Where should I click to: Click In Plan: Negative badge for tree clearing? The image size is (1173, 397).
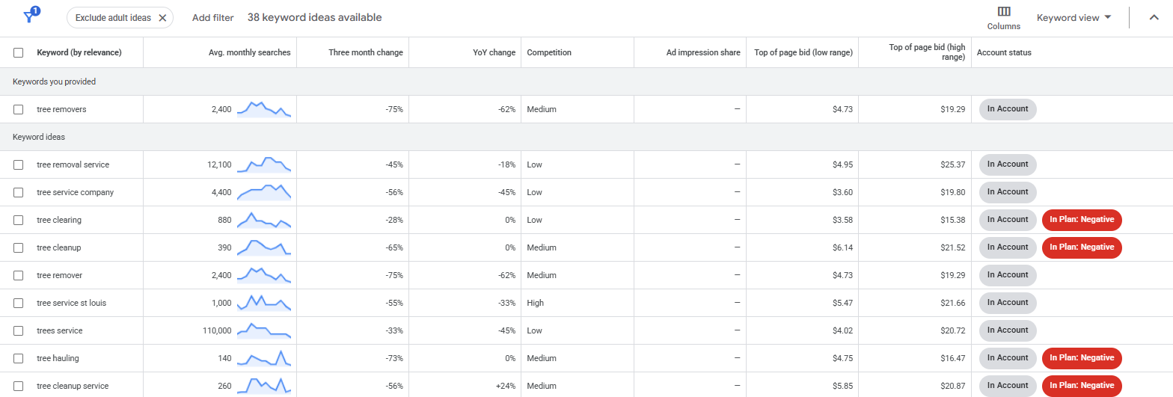[x=1082, y=220]
